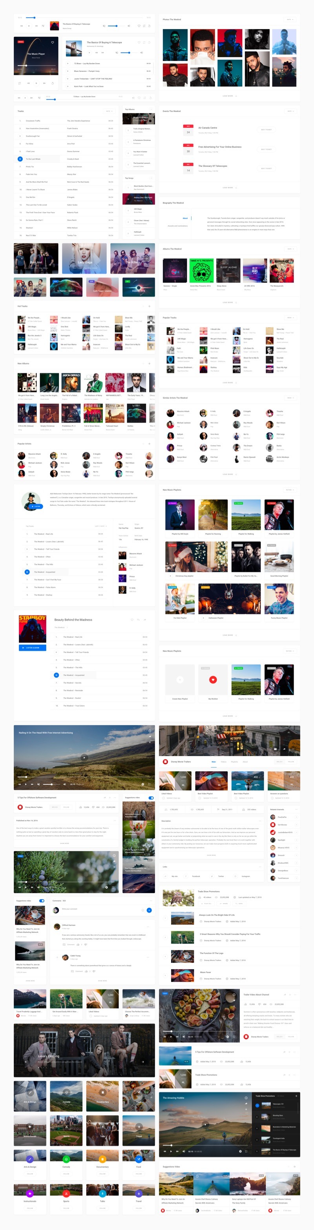Enter fullscreen on the Nailing It On The Head video
The width and height of the screenshot is (314, 1230).
pyautogui.click(x=149, y=784)
